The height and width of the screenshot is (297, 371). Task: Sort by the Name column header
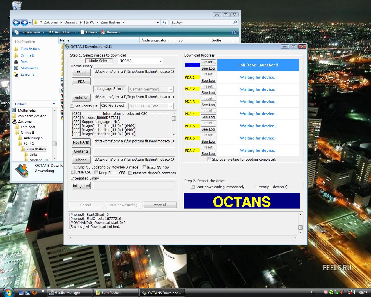99,40
